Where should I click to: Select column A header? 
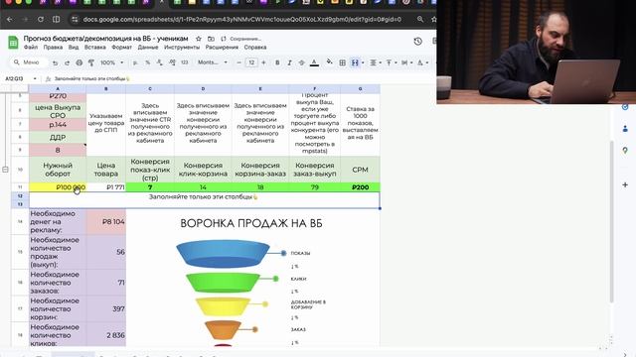pos(58,88)
